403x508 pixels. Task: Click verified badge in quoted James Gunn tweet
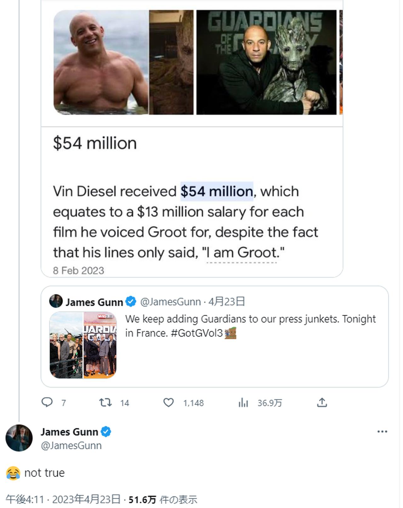[131, 302]
